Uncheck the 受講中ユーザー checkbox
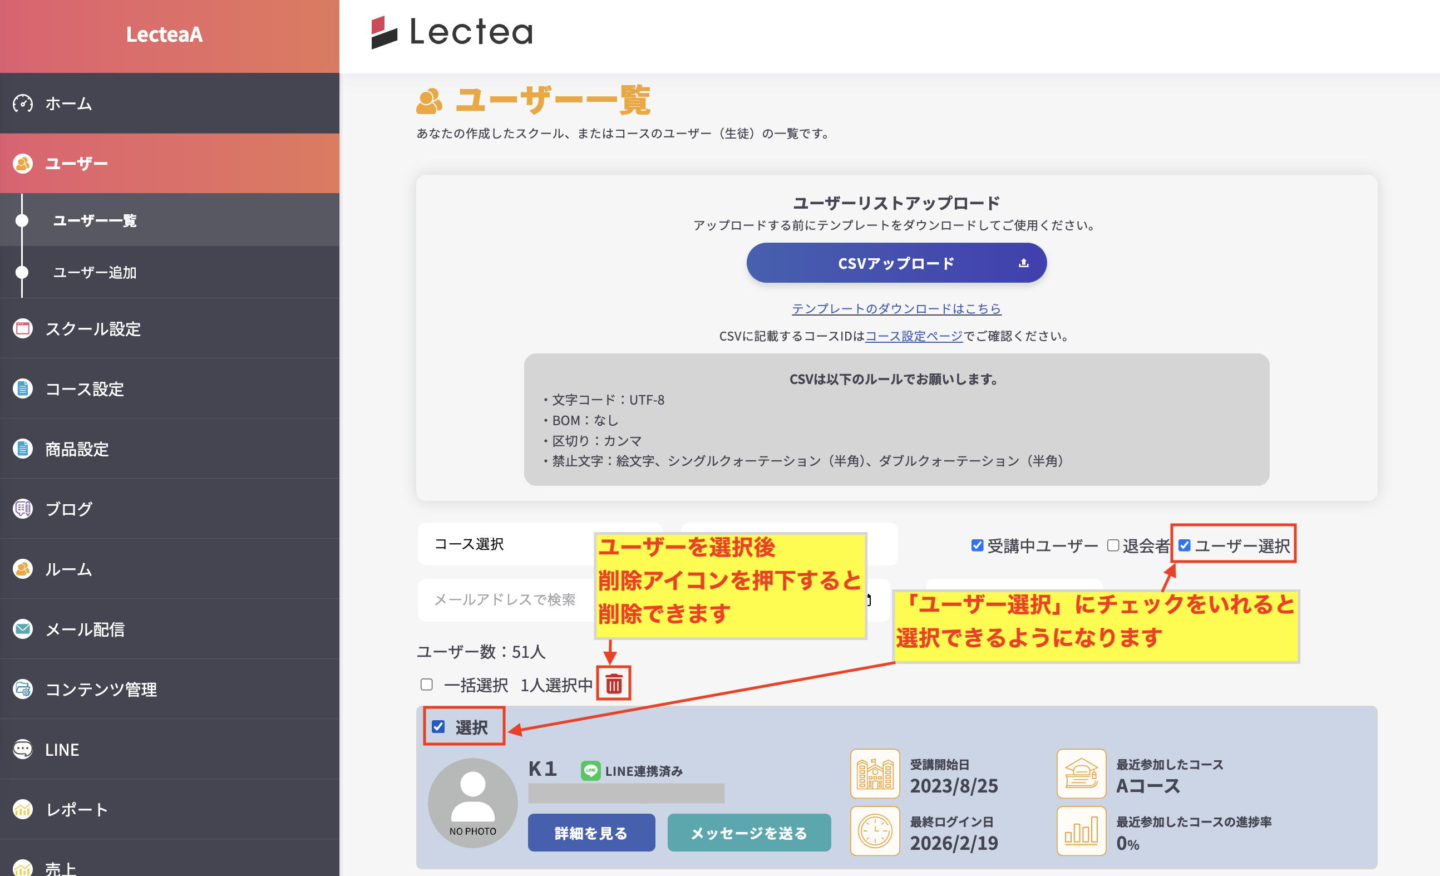The width and height of the screenshot is (1440, 876). [x=977, y=545]
